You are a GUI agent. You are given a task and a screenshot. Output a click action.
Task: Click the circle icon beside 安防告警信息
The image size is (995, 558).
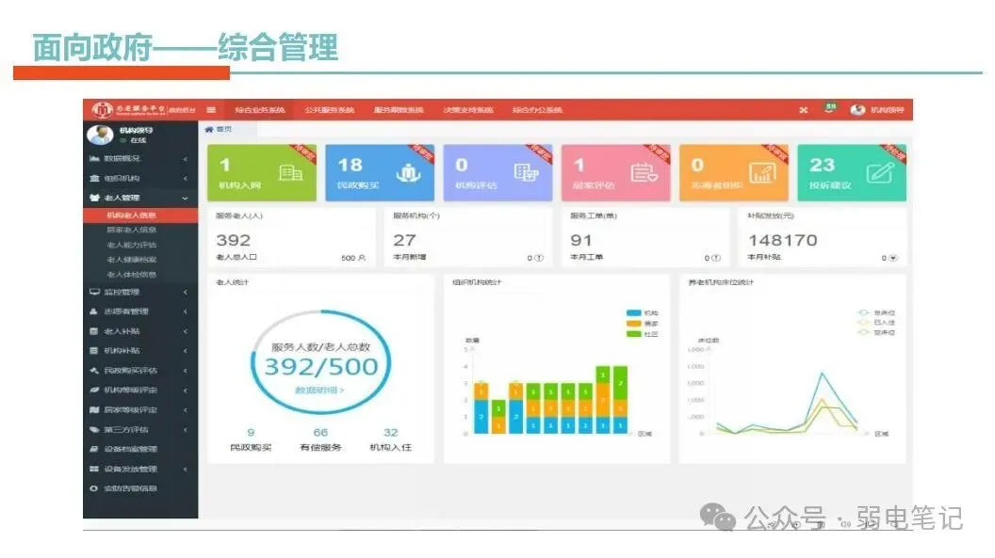click(94, 489)
